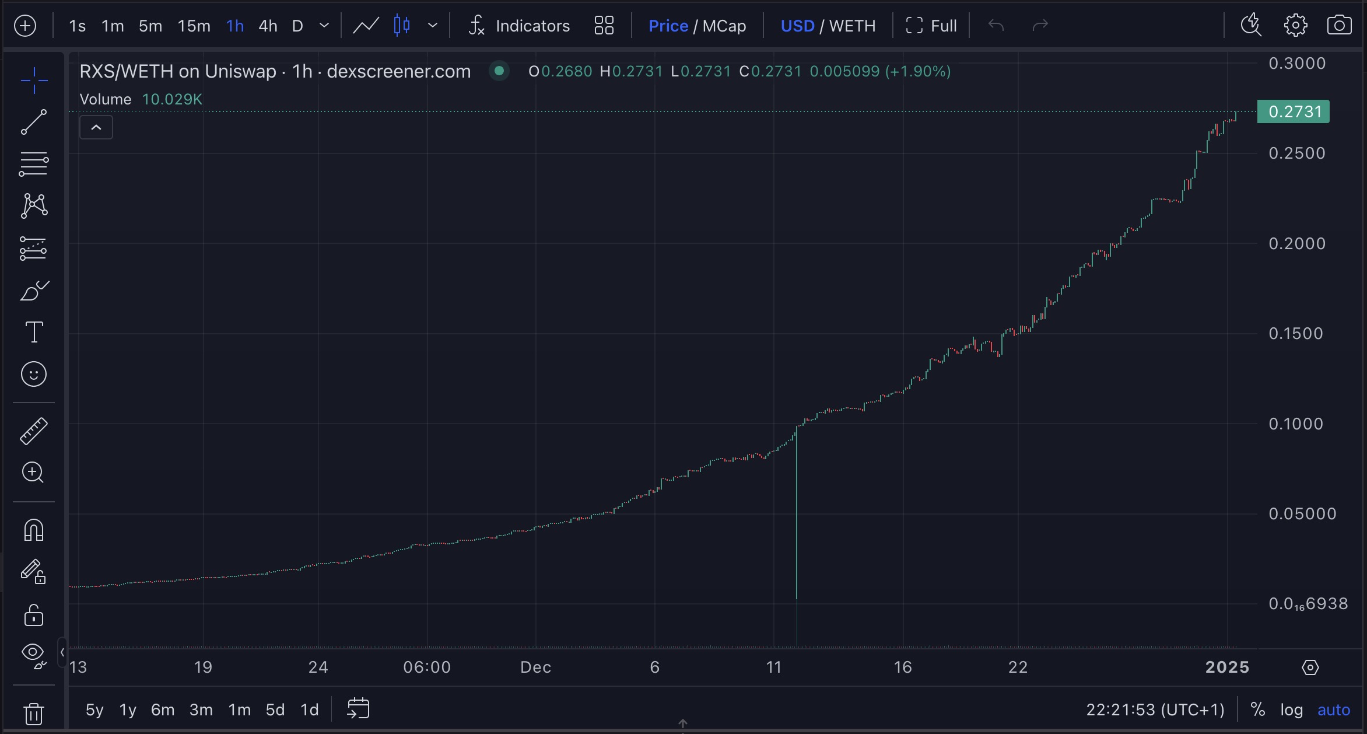Collapse the indicator legend chevron
Viewport: 1367px width, 734px height.
pos(96,127)
